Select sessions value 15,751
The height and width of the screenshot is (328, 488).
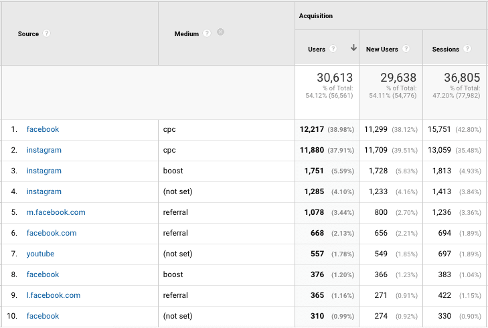[439, 129]
